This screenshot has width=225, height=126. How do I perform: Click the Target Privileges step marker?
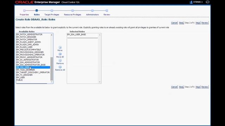pyautogui.click(x=52, y=10)
